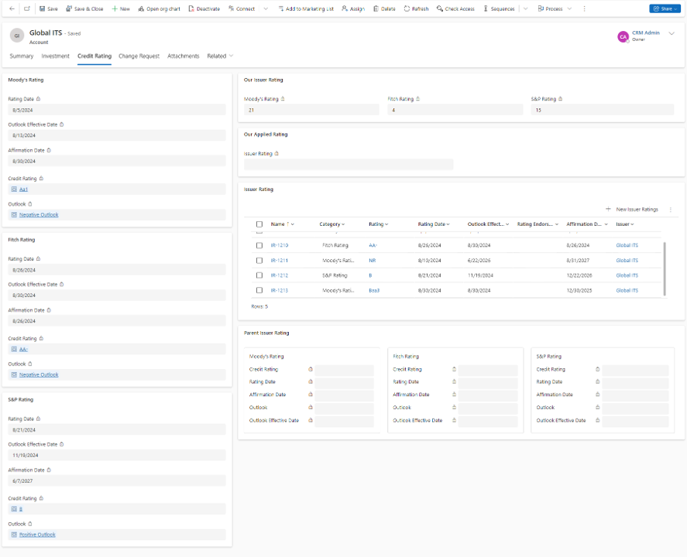Open the Change Request tab

[139, 56]
